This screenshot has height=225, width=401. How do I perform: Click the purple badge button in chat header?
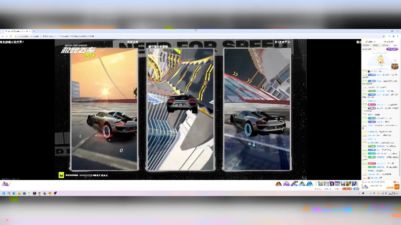392,49
